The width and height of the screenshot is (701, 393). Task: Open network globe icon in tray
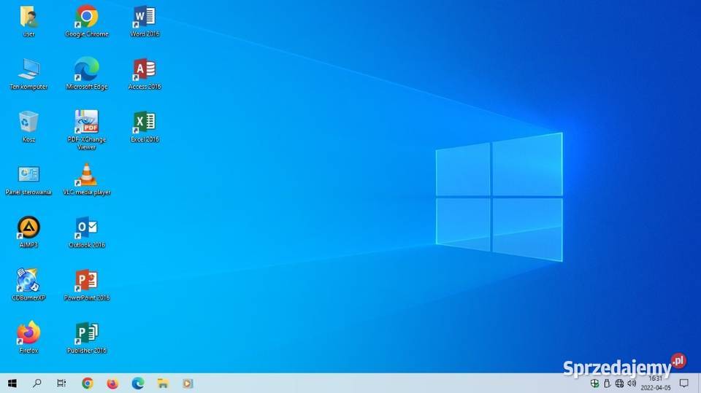(x=619, y=384)
